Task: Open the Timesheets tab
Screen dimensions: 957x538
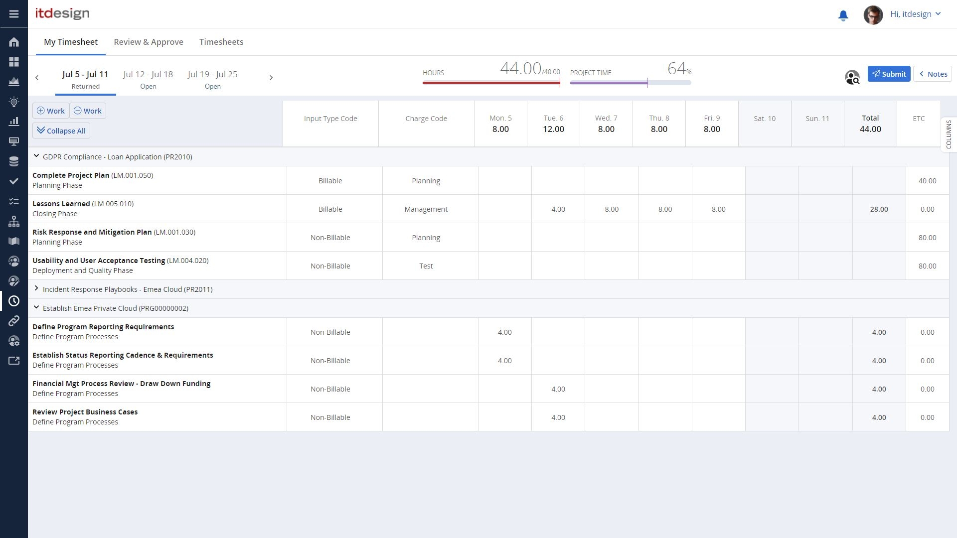Action: point(221,42)
